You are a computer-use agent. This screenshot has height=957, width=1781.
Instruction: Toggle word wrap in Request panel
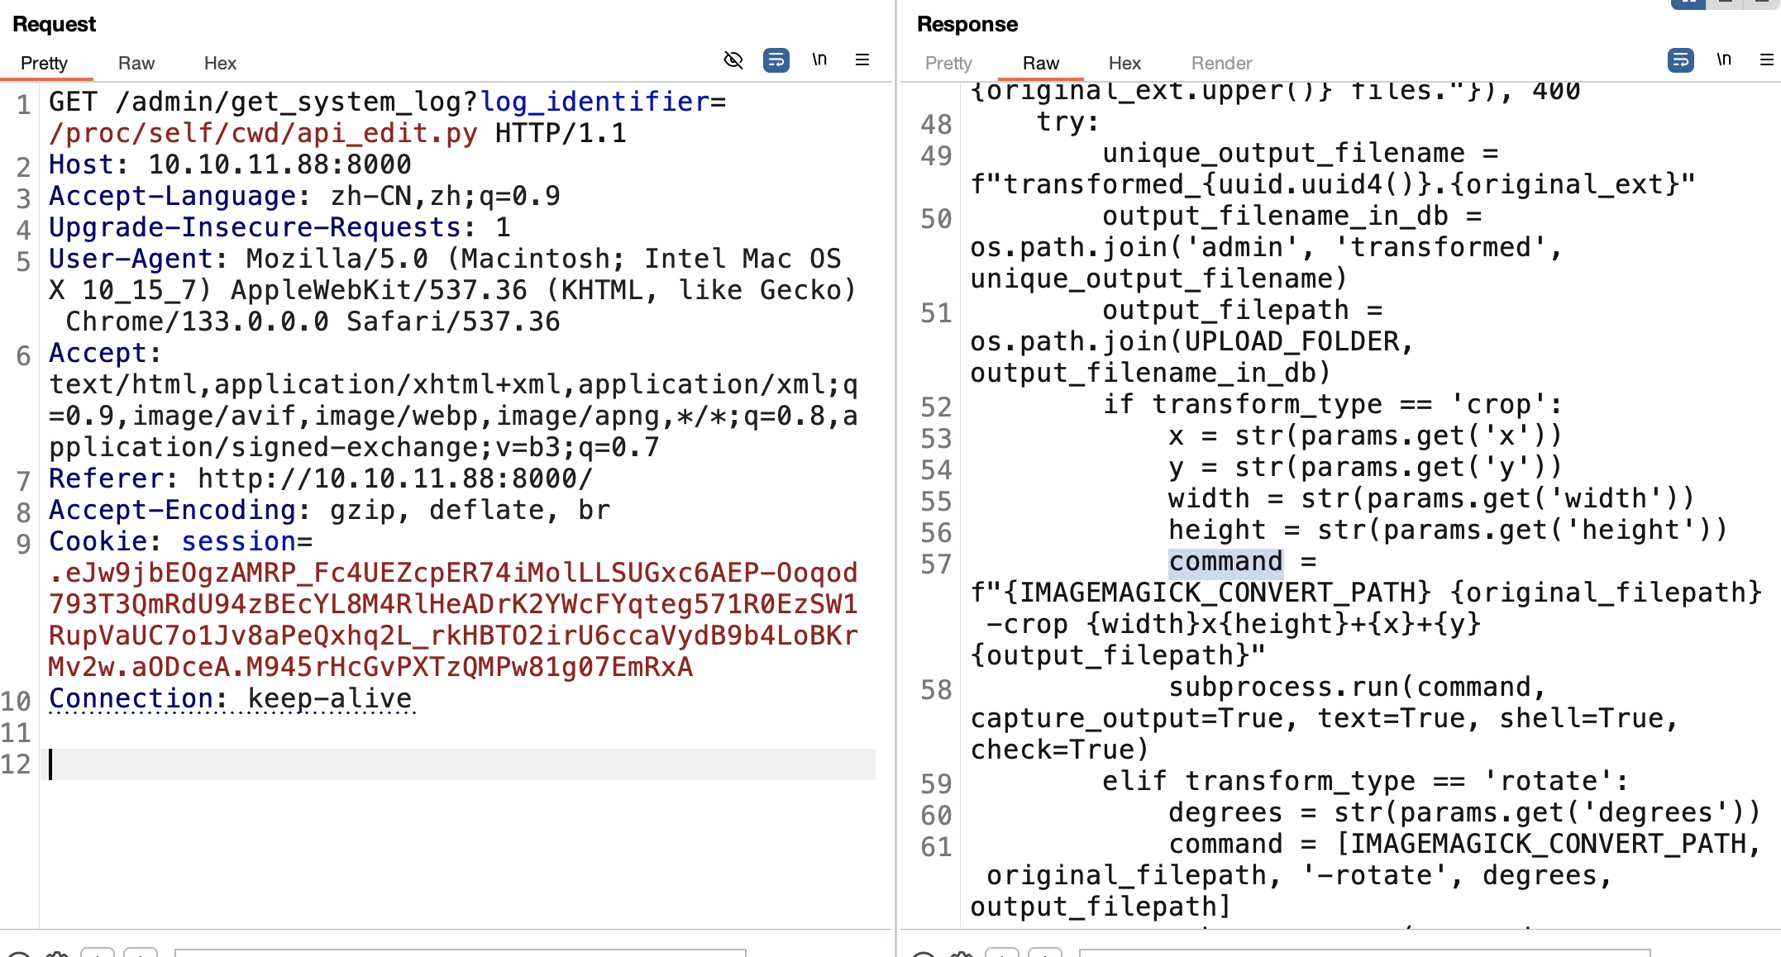pos(776,60)
